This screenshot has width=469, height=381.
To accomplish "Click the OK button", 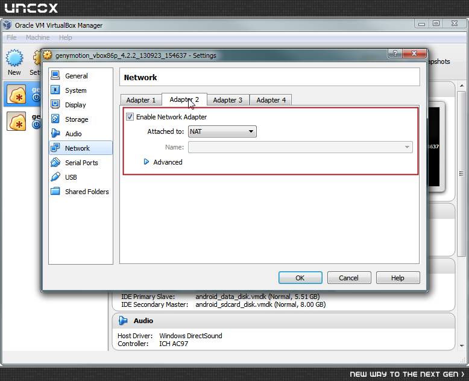I will click(x=300, y=278).
